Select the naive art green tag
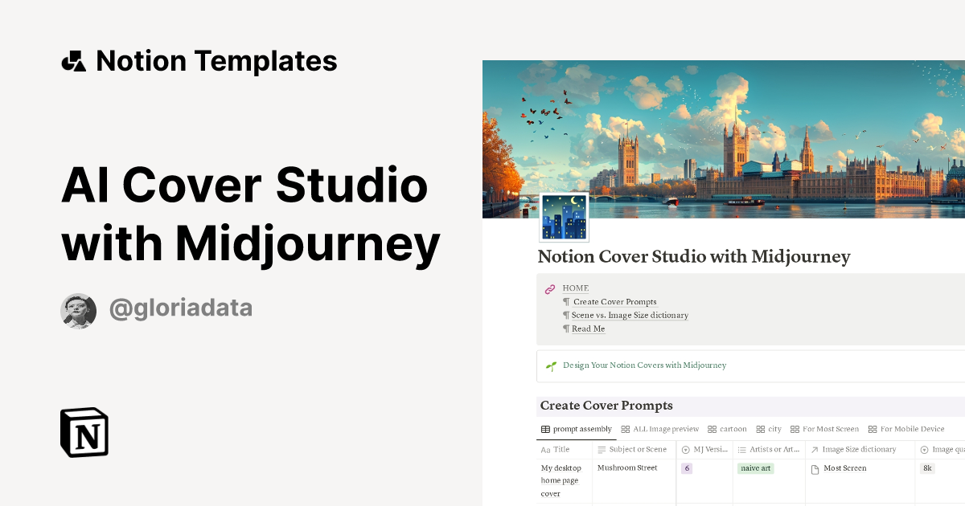This screenshot has height=506, width=965. [755, 467]
